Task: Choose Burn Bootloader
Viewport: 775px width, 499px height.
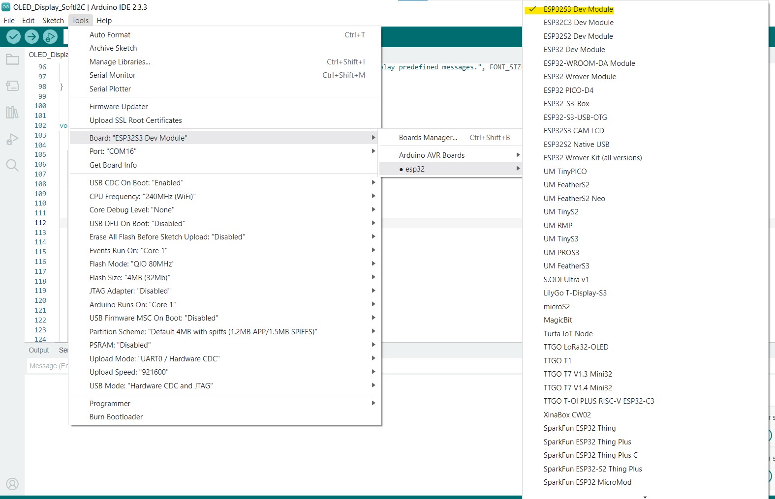Action: pos(224,417)
